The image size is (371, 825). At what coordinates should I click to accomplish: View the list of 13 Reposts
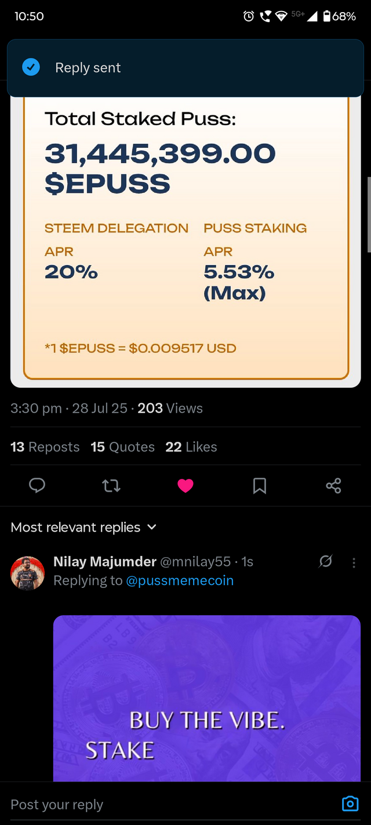point(45,446)
